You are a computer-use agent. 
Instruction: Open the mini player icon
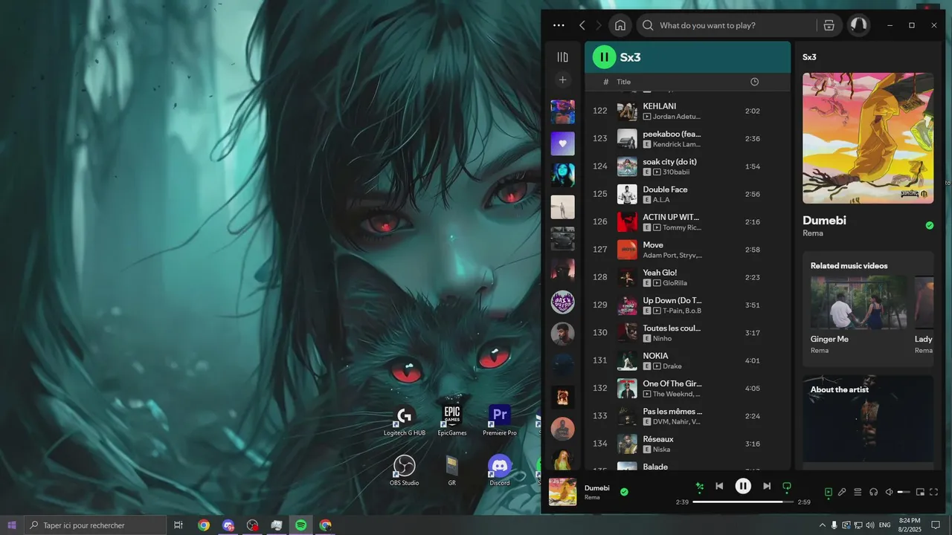(920, 492)
